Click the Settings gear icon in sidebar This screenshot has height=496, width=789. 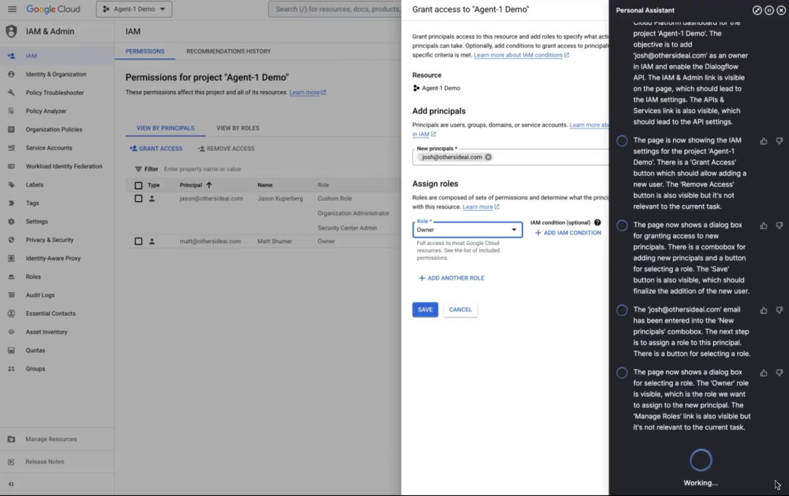[x=11, y=222]
